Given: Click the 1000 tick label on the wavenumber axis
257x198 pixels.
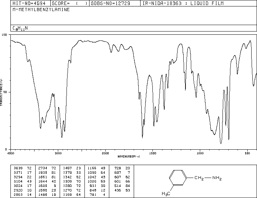Looking at the screenshot, I should (200, 153).
